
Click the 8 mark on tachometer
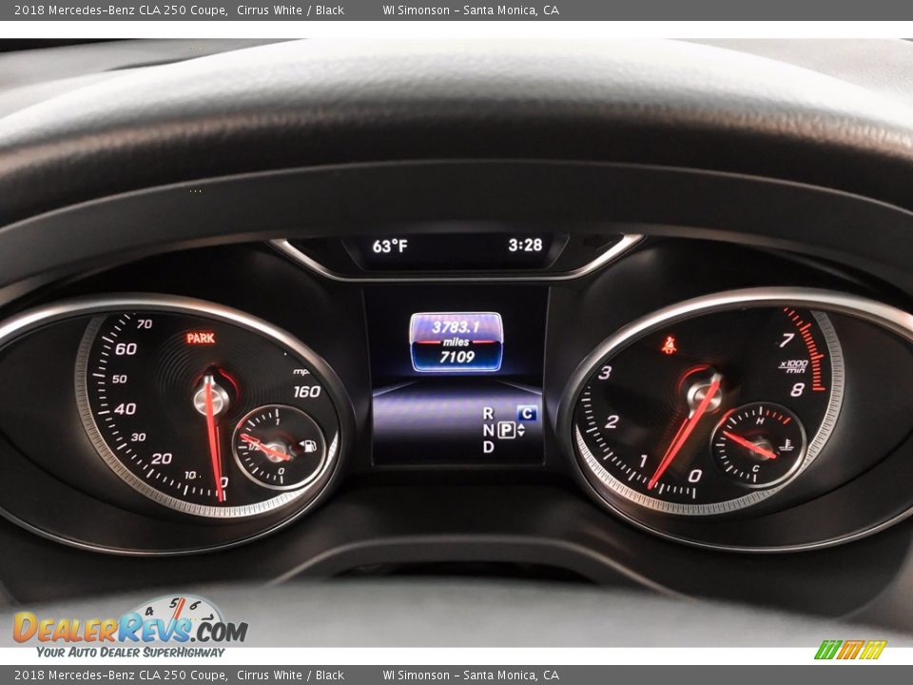tap(797, 390)
